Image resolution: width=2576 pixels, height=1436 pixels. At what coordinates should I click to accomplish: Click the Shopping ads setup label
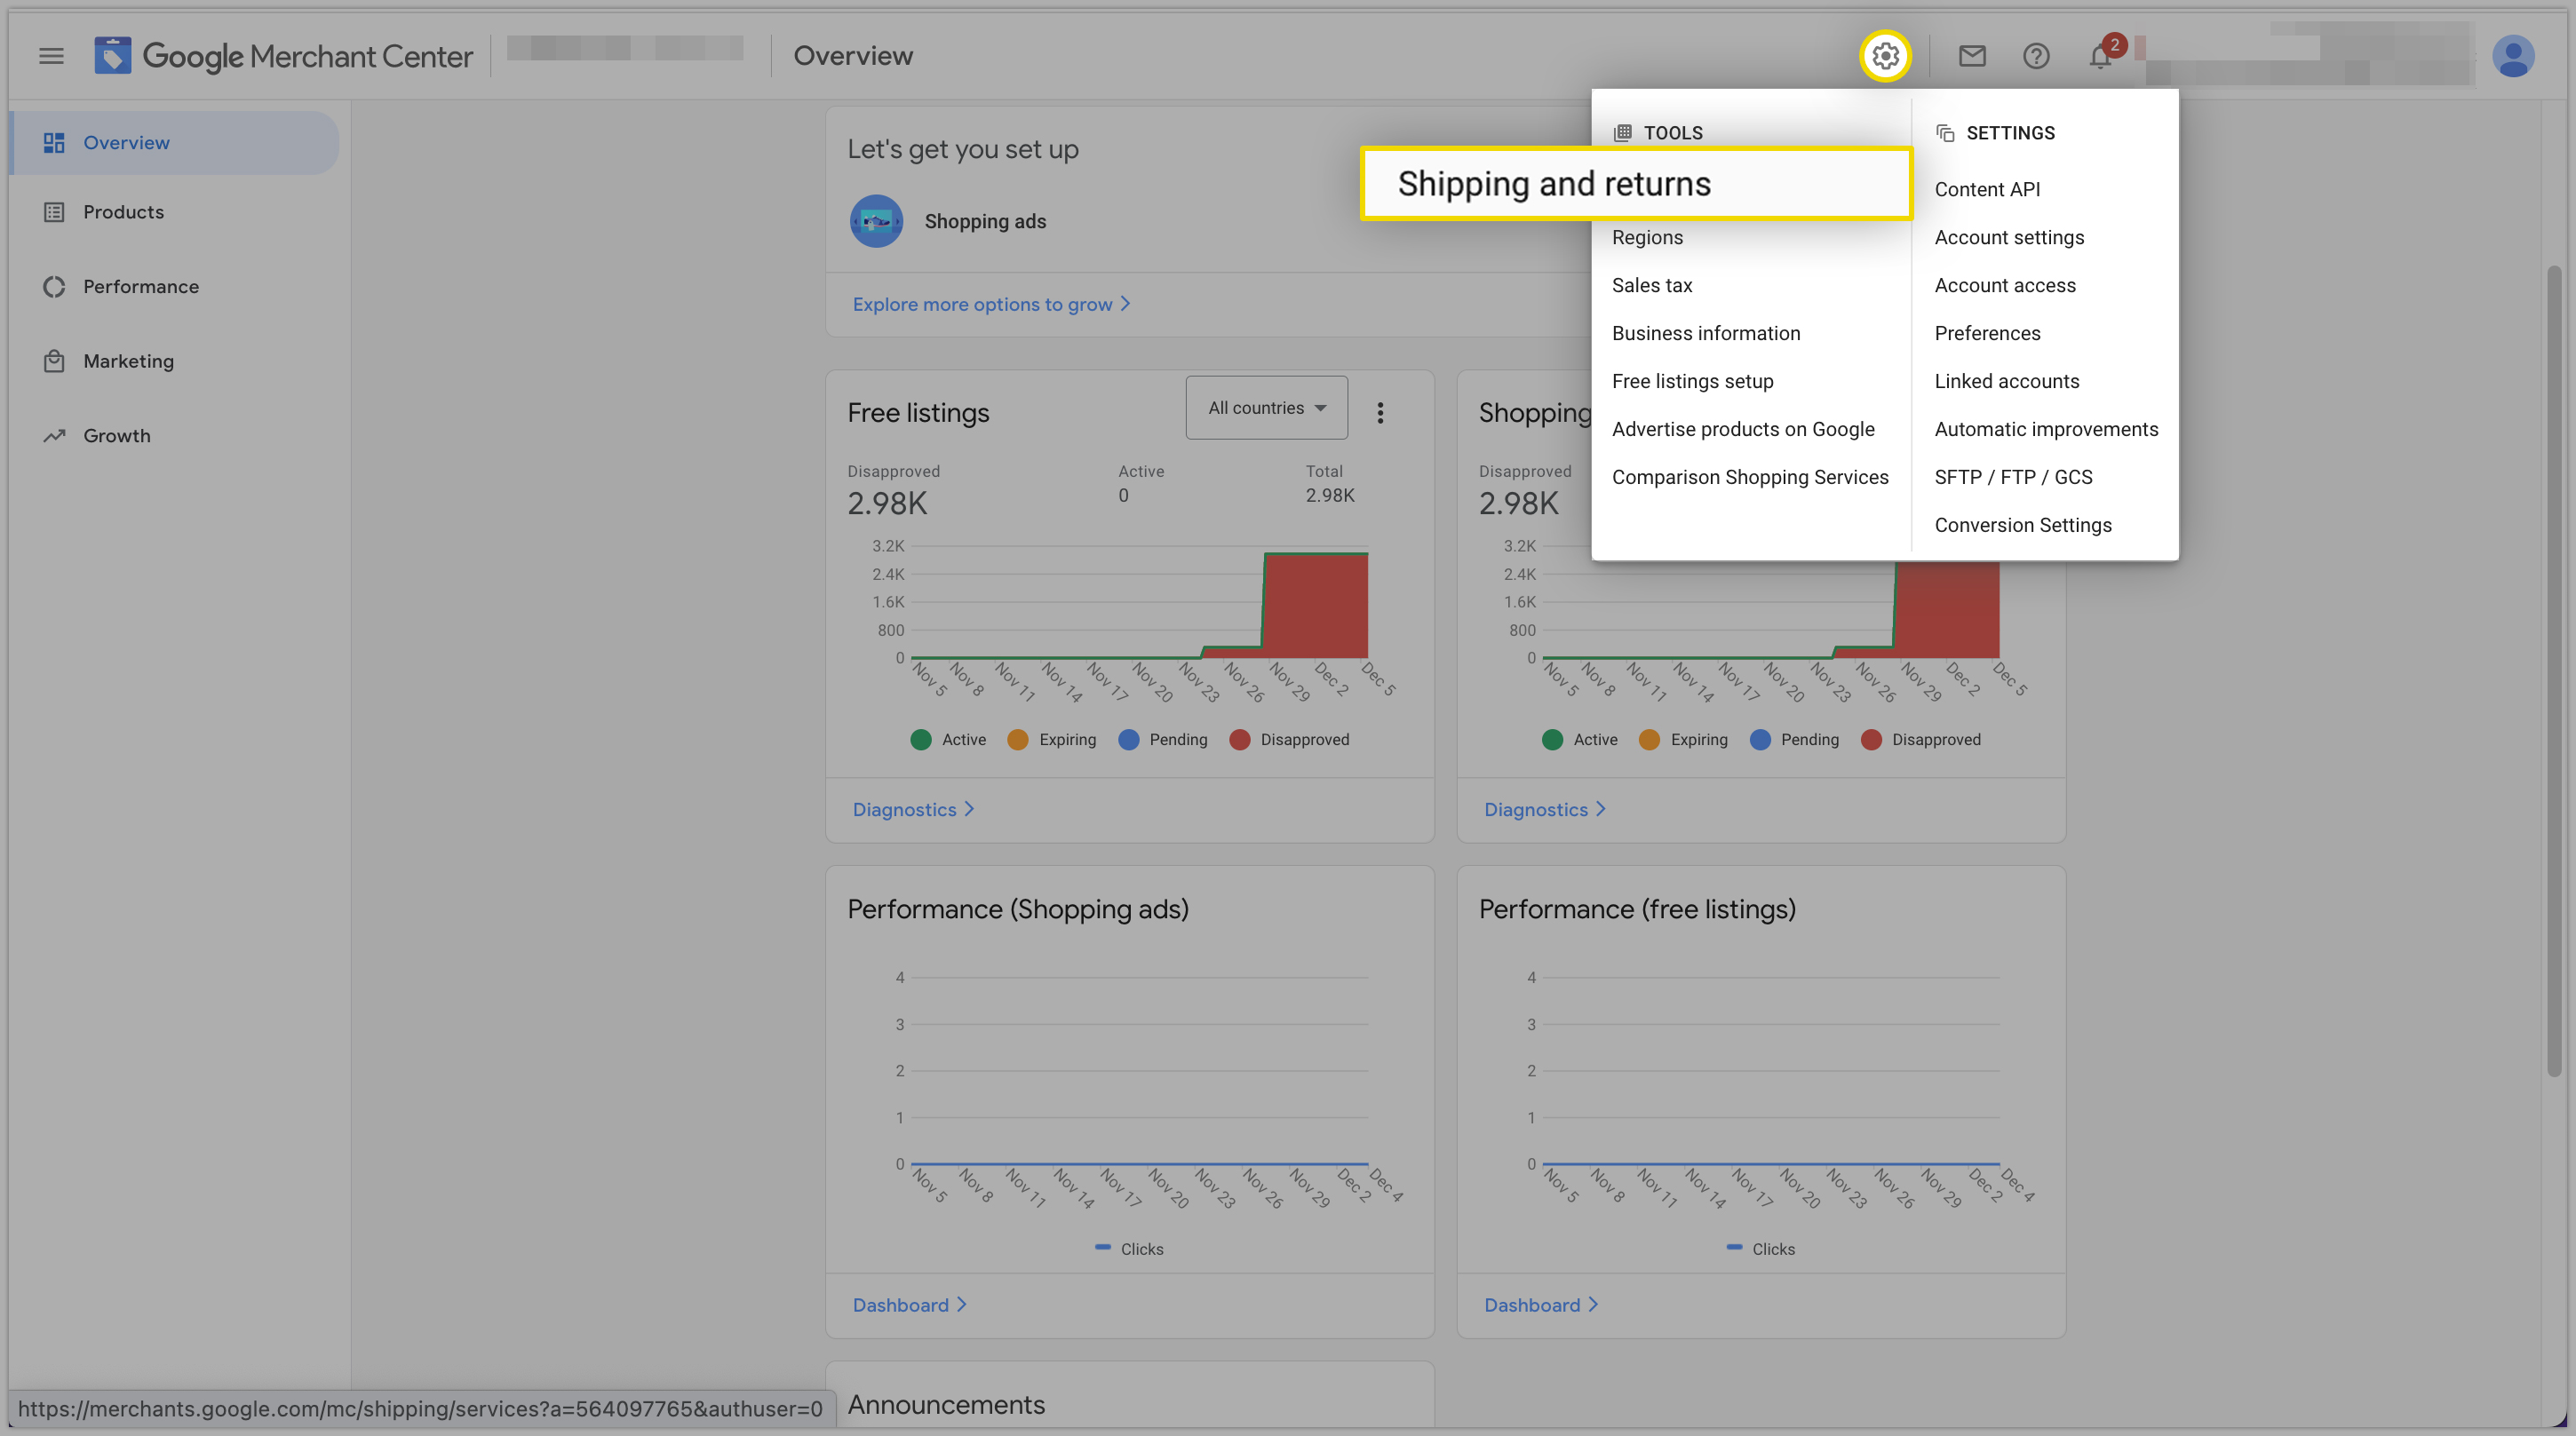984,221
